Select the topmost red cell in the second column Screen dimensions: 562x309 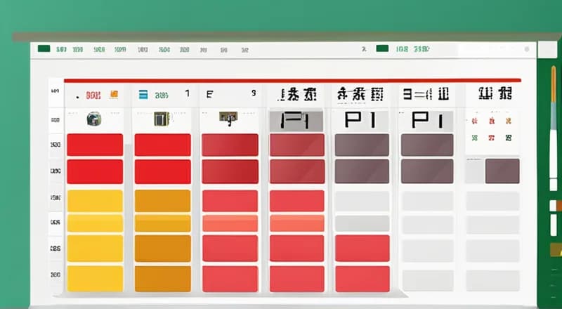pyautogui.click(x=163, y=145)
